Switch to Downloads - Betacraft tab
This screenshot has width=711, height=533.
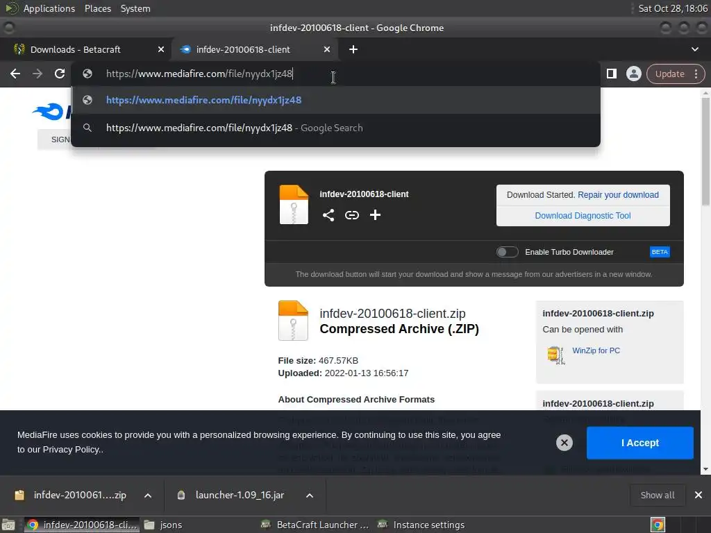pos(86,49)
